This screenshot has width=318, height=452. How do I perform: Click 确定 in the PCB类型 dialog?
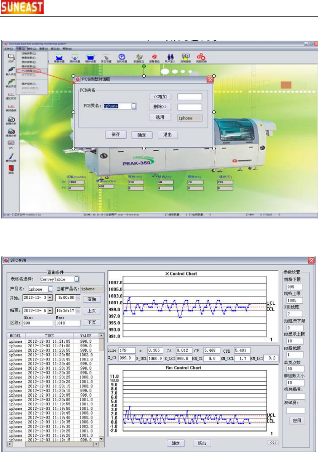tap(142, 135)
